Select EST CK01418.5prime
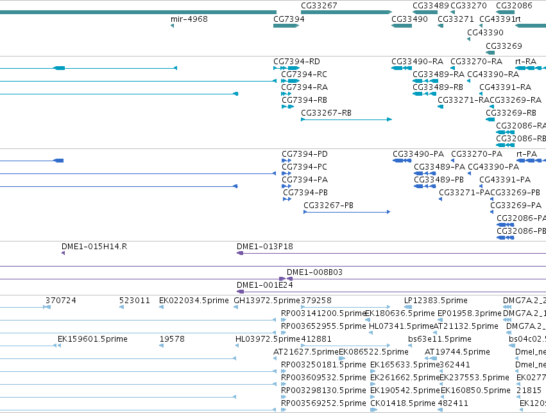546x413 pixels. pyautogui.click(x=373, y=410)
